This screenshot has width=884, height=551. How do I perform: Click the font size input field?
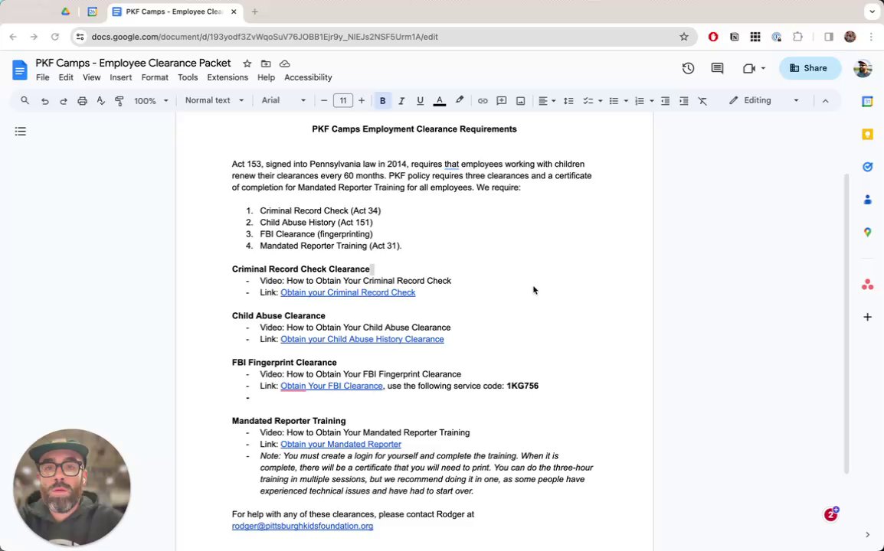342,101
